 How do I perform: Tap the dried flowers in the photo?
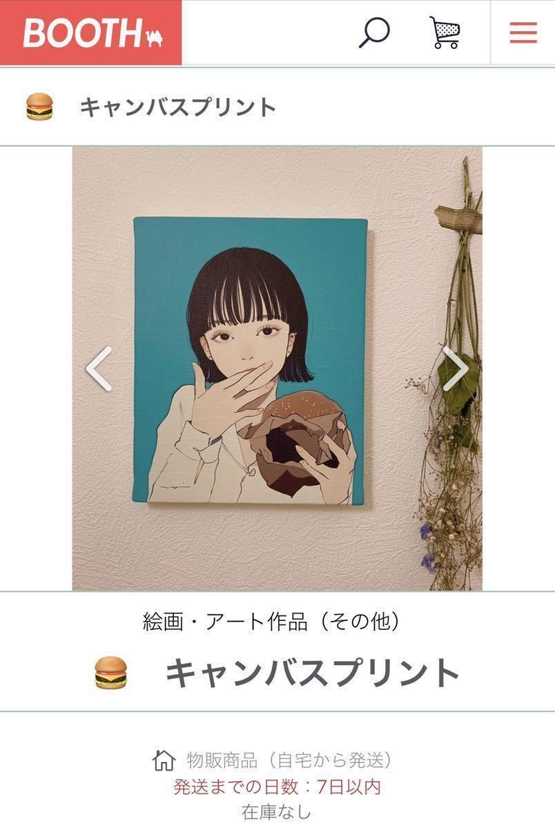[449, 386]
